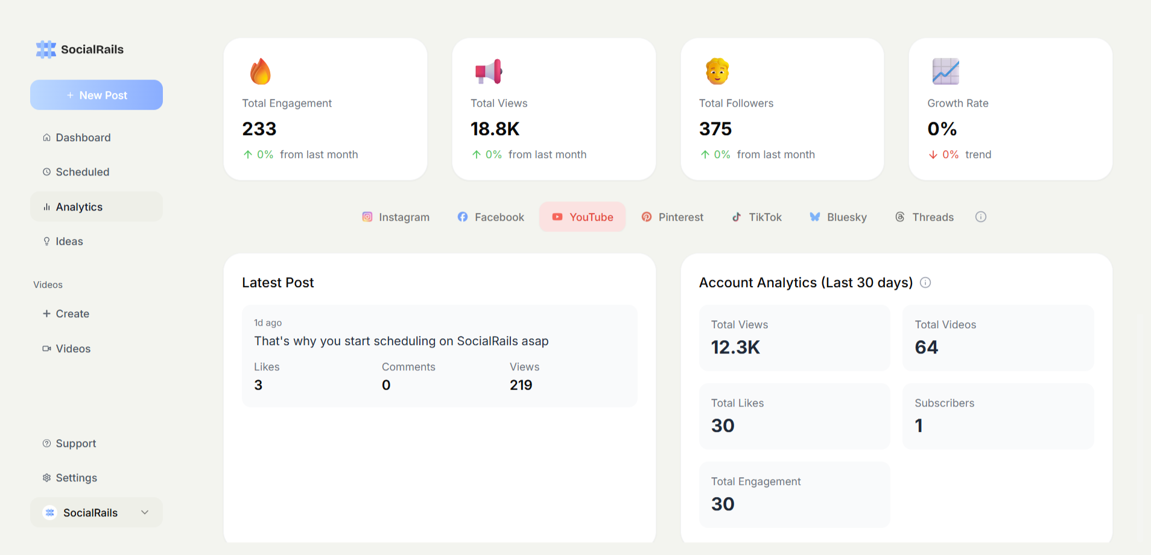The height and width of the screenshot is (555, 1151).
Task: Click the 'Videos' section label
Action: point(48,285)
